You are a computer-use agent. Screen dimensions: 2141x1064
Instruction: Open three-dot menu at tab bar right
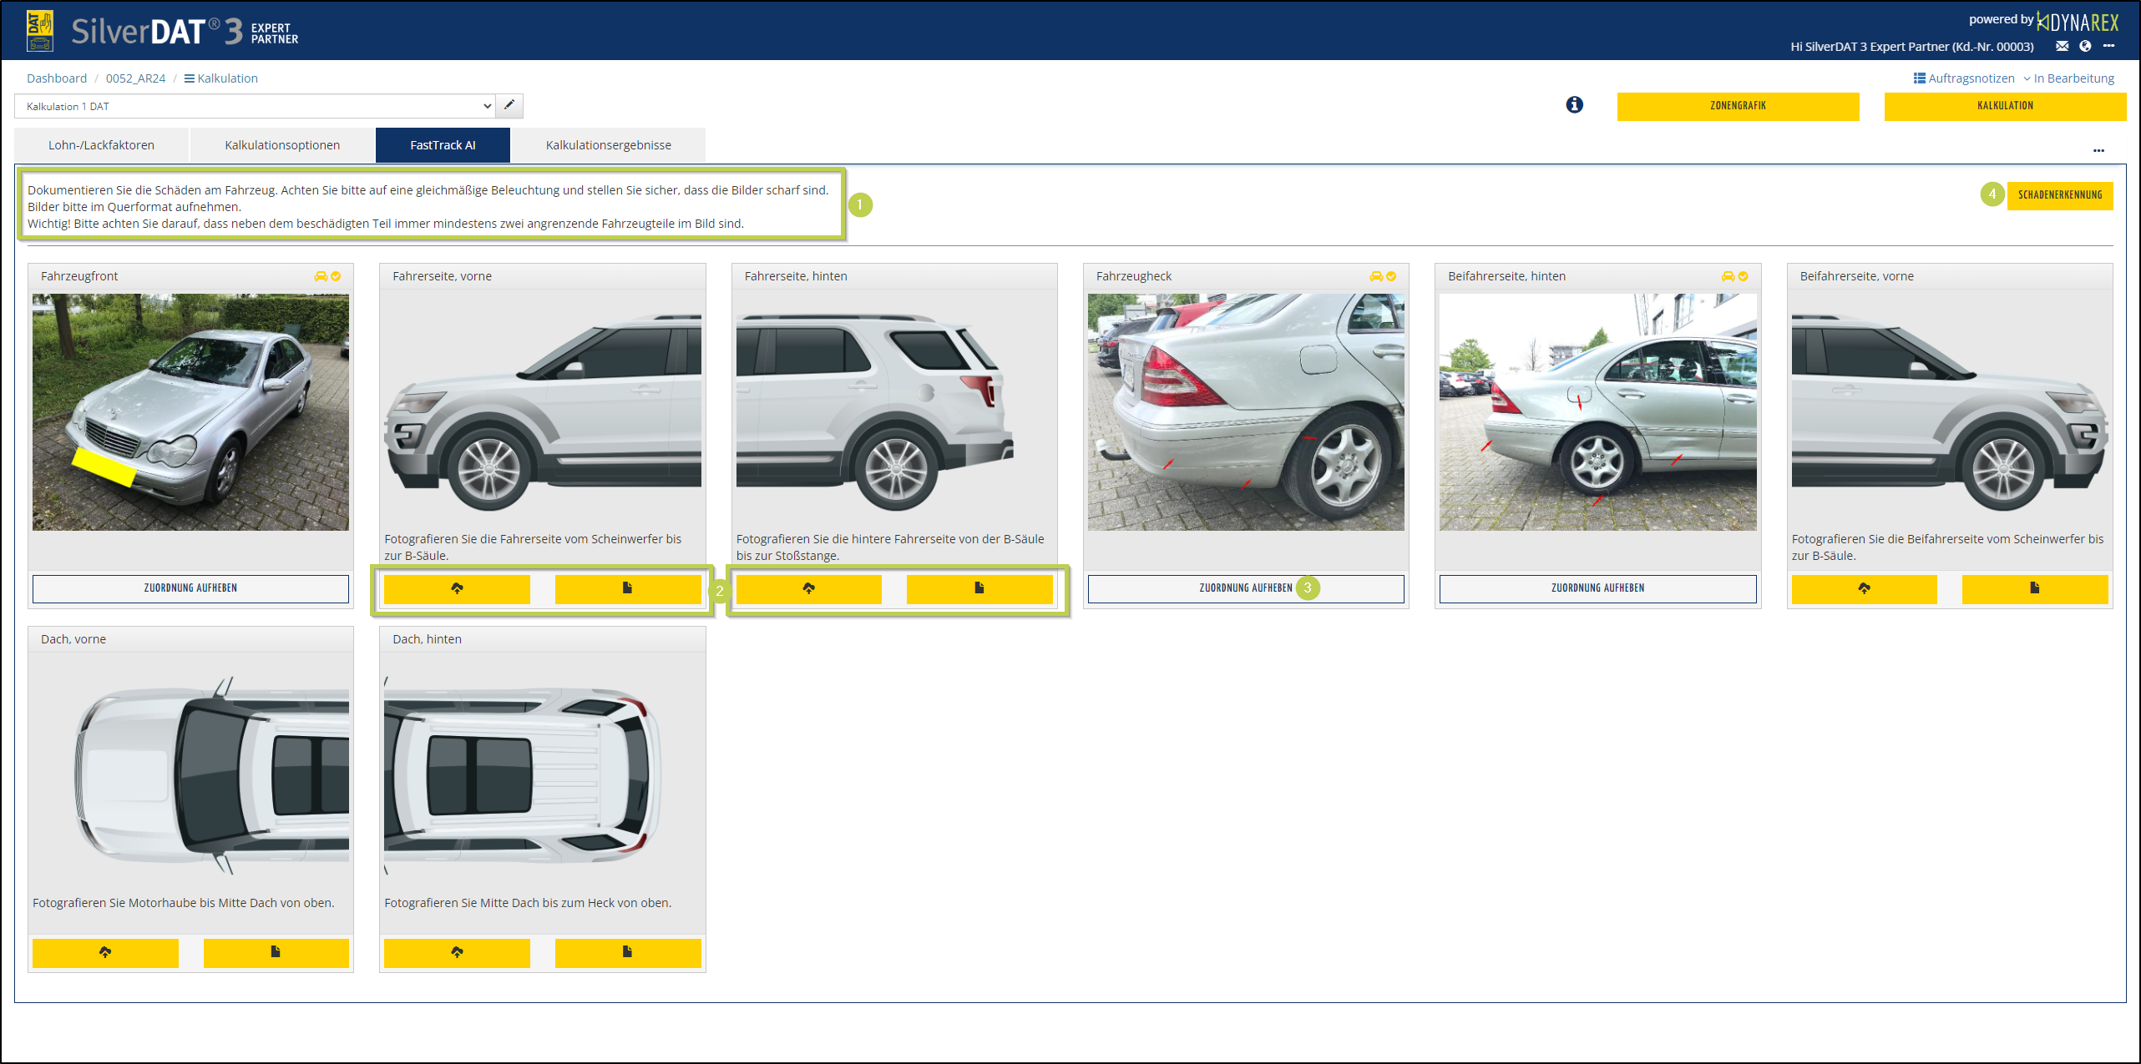(2098, 151)
